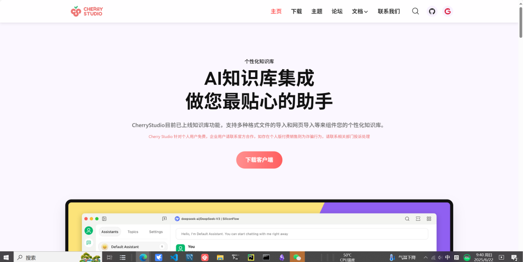Open WeChat from taskbar
This screenshot has height=262, width=523.
(x=297, y=257)
